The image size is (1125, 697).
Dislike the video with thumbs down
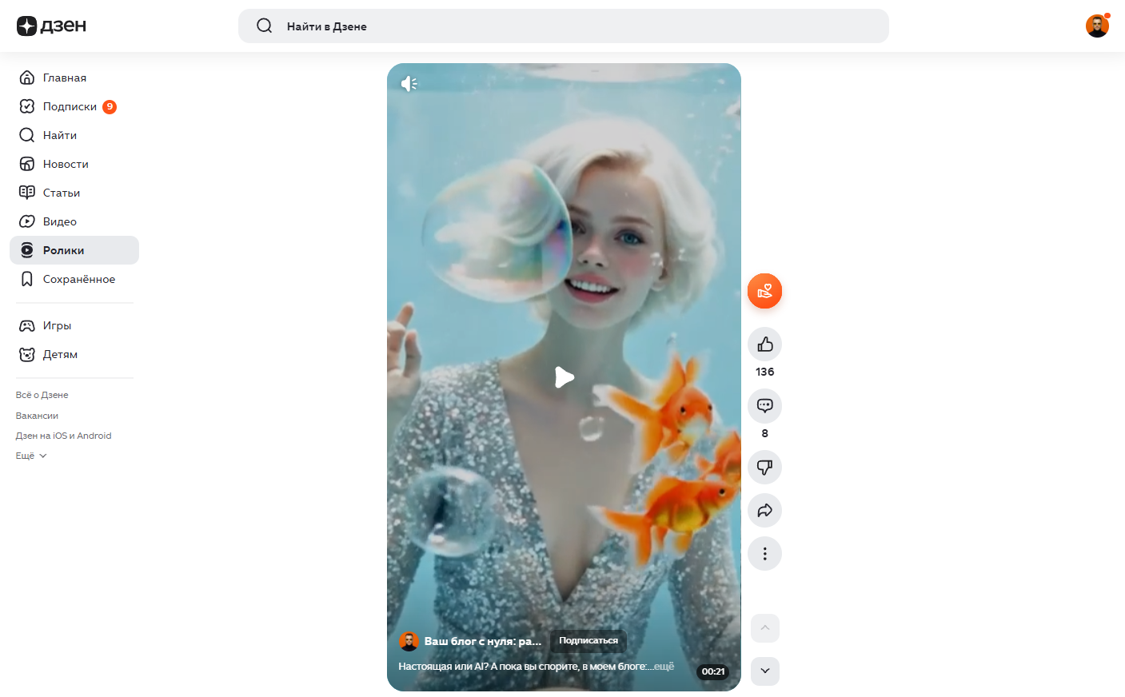click(764, 468)
